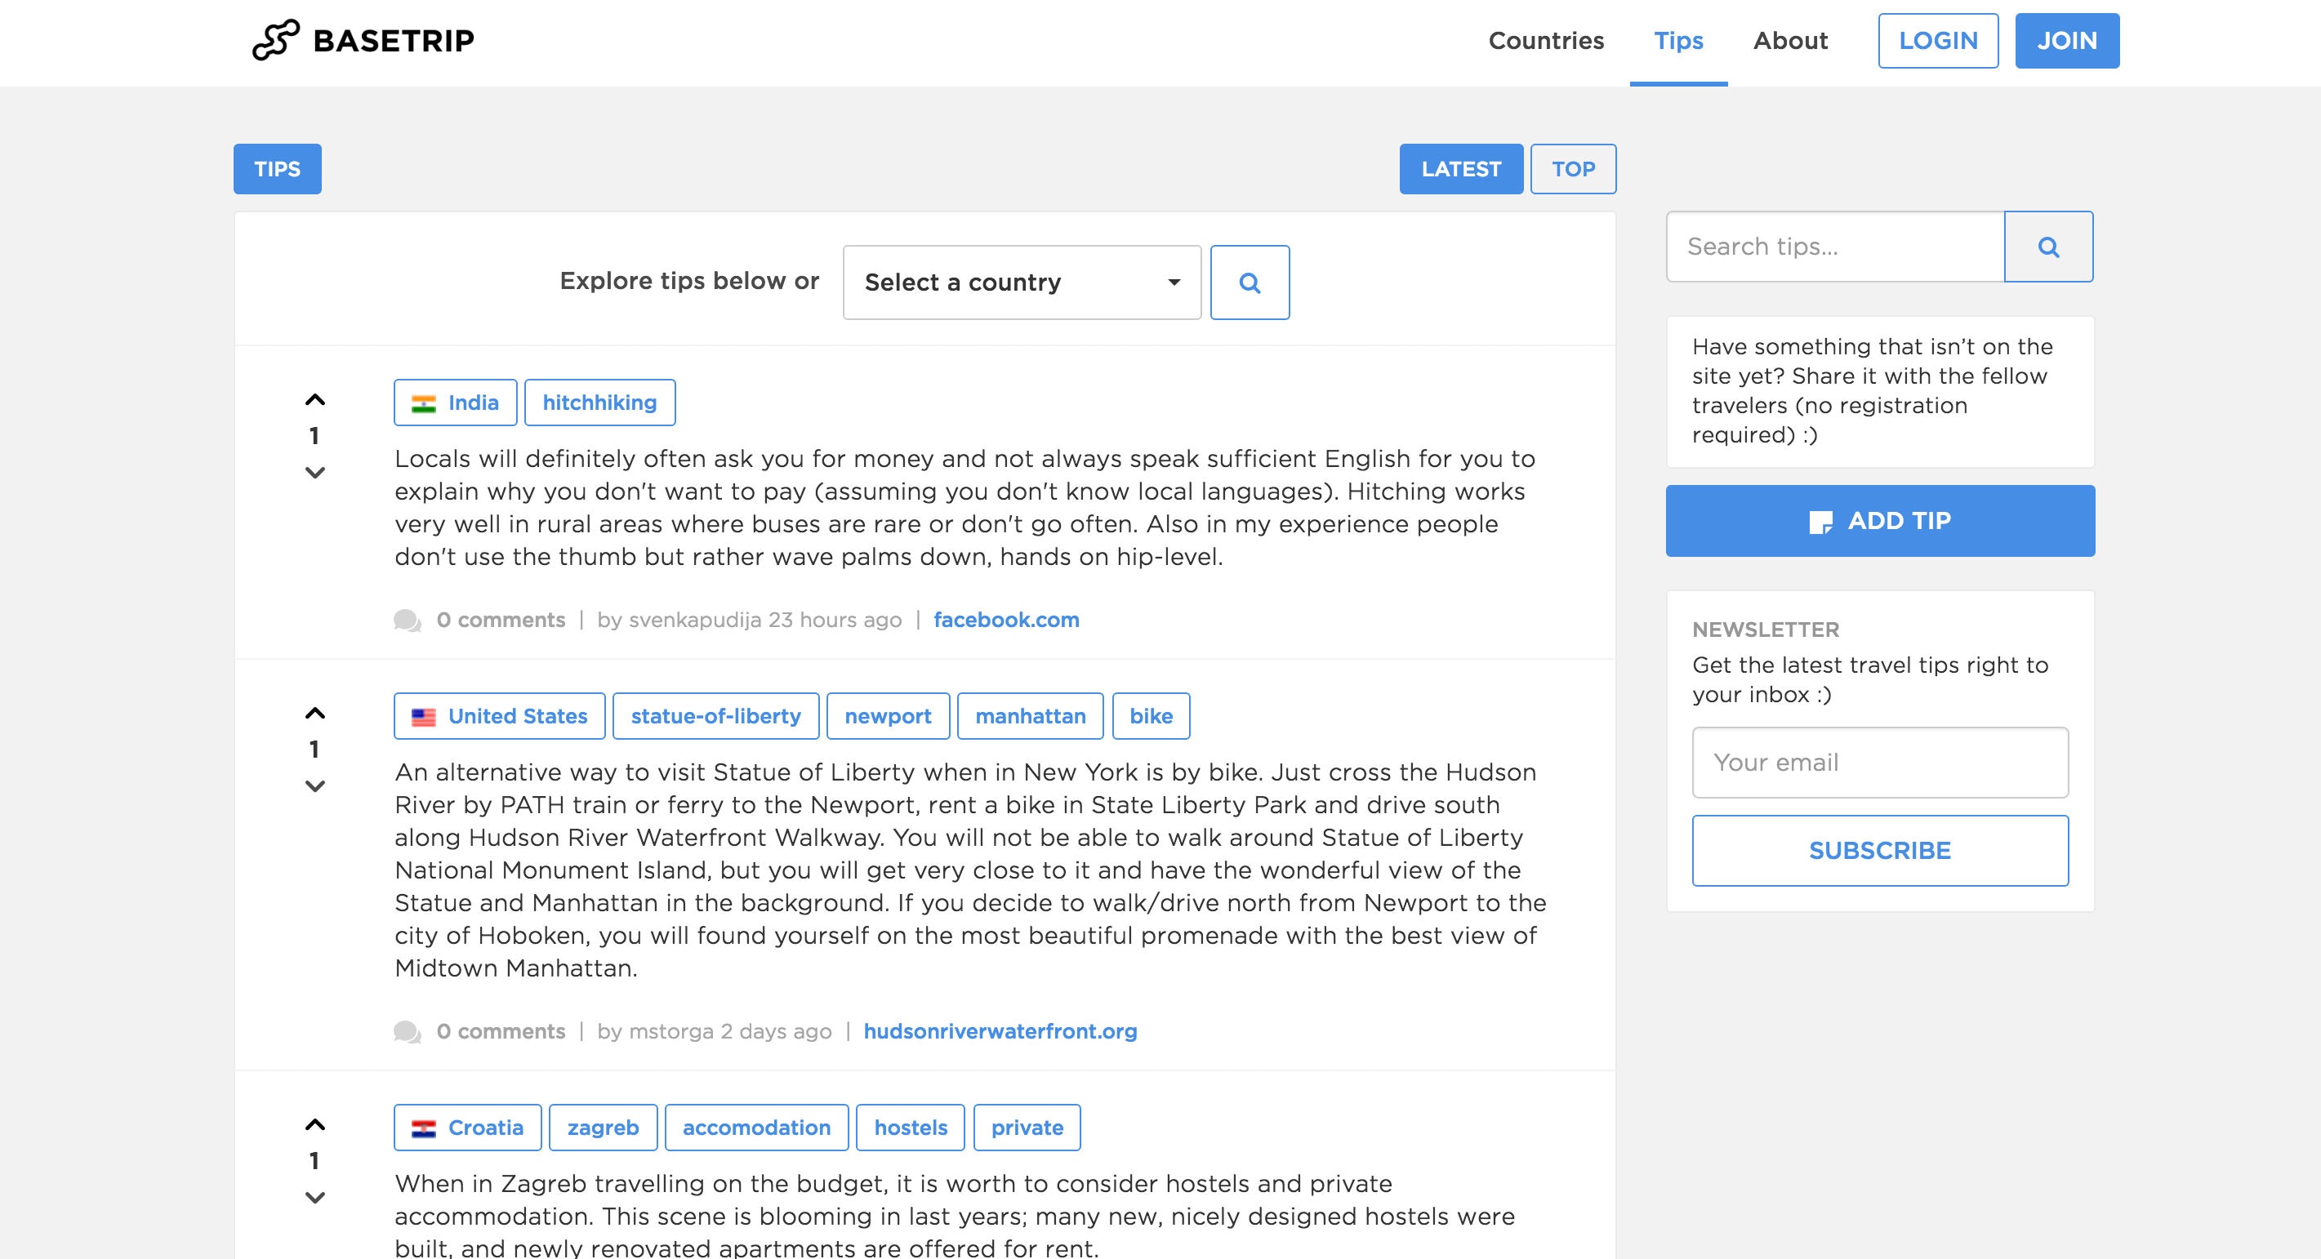Upvote the Croatia Zagreb tip
2321x1259 pixels.
[x=314, y=1125]
